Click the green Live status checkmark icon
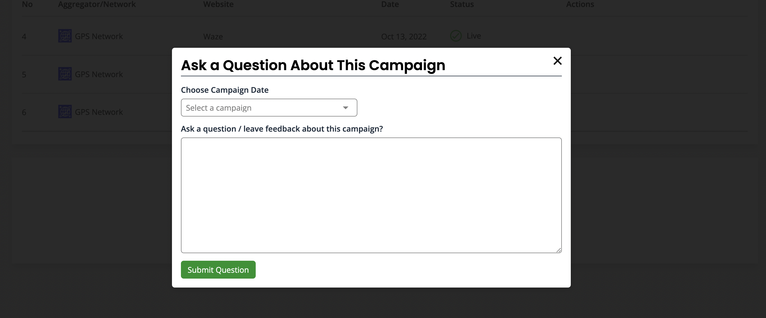This screenshot has width=766, height=318. click(x=456, y=36)
